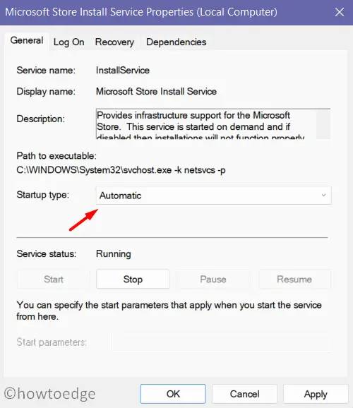Click the Service status label
Image resolution: width=353 pixels, height=408 pixels.
pyautogui.click(x=47, y=253)
